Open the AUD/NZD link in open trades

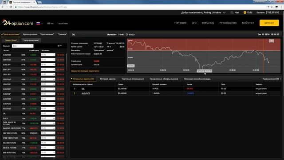86,93
